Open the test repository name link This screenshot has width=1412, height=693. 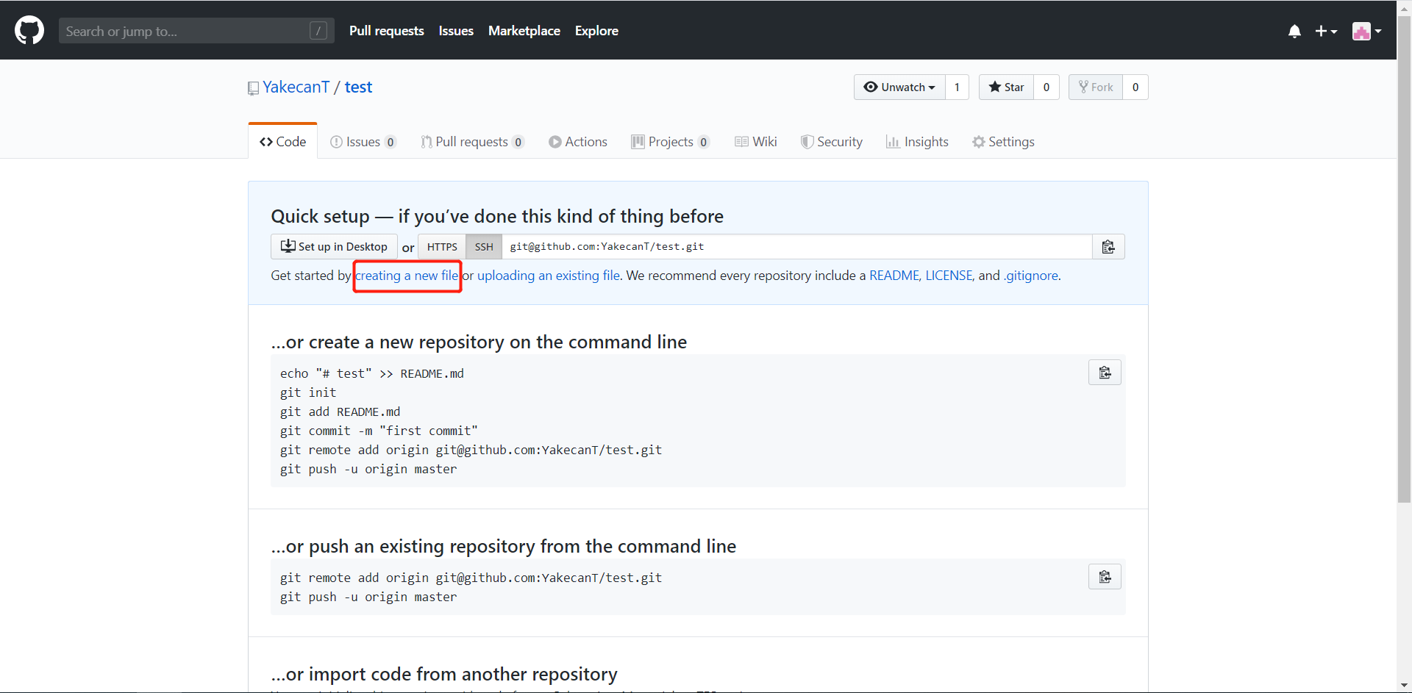pyautogui.click(x=358, y=87)
